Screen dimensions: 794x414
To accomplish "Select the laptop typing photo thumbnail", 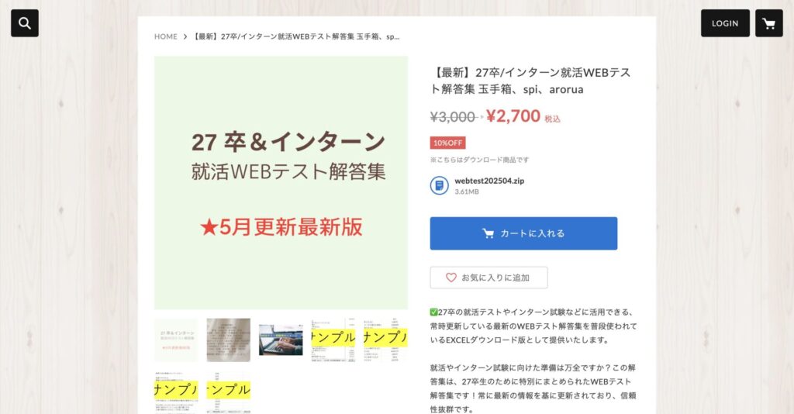I will click(281, 340).
